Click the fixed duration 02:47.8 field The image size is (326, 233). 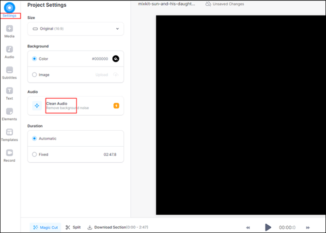point(110,155)
